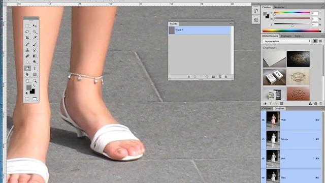Select the Path Selection arrow tool
Screen dimensions: 325x183
27,74
